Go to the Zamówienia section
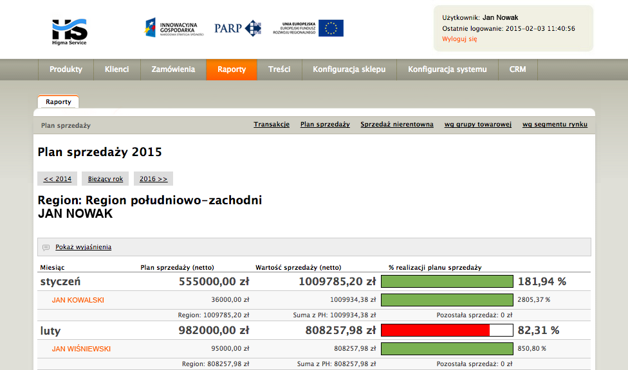This screenshot has width=628, height=370. click(x=173, y=69)
